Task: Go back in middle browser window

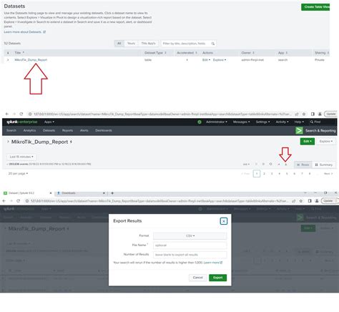Action: coord(7,114)
